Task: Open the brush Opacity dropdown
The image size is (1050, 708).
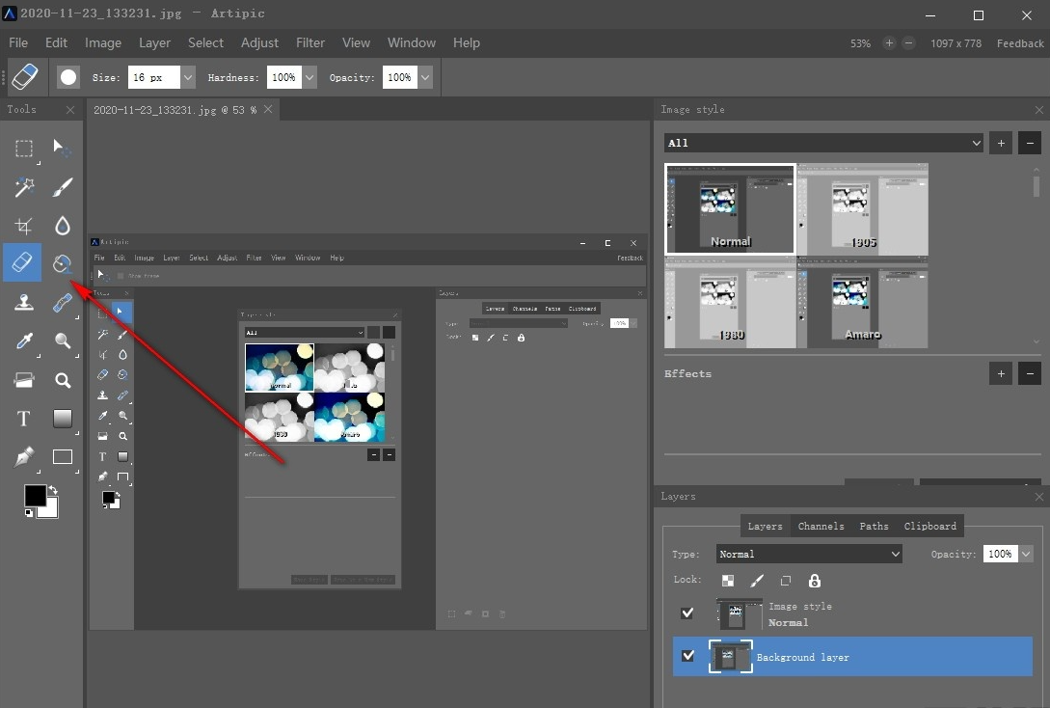Action: pyautogui.click(x=425, y=77)
